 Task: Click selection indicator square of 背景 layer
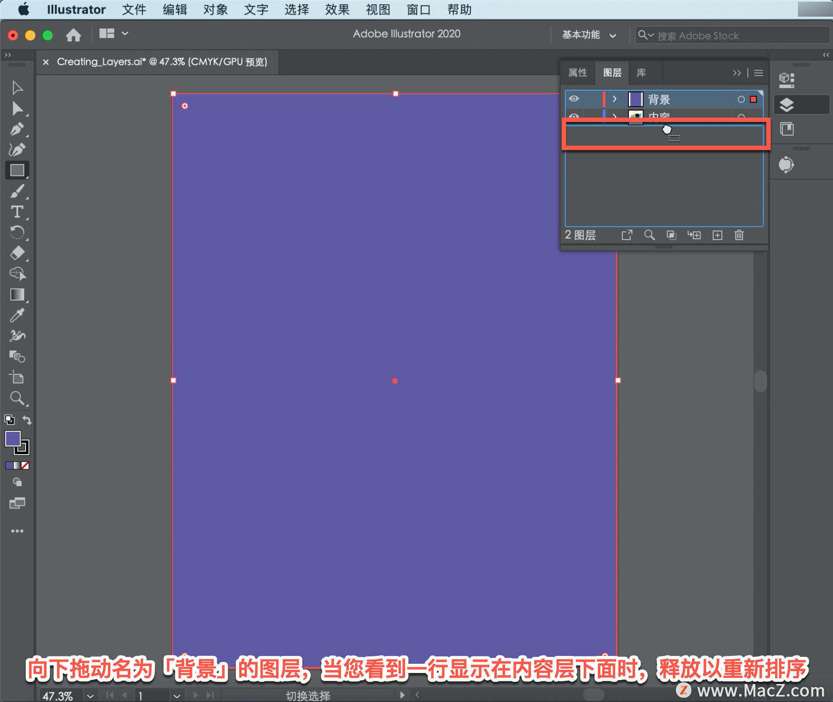[754, 100]
